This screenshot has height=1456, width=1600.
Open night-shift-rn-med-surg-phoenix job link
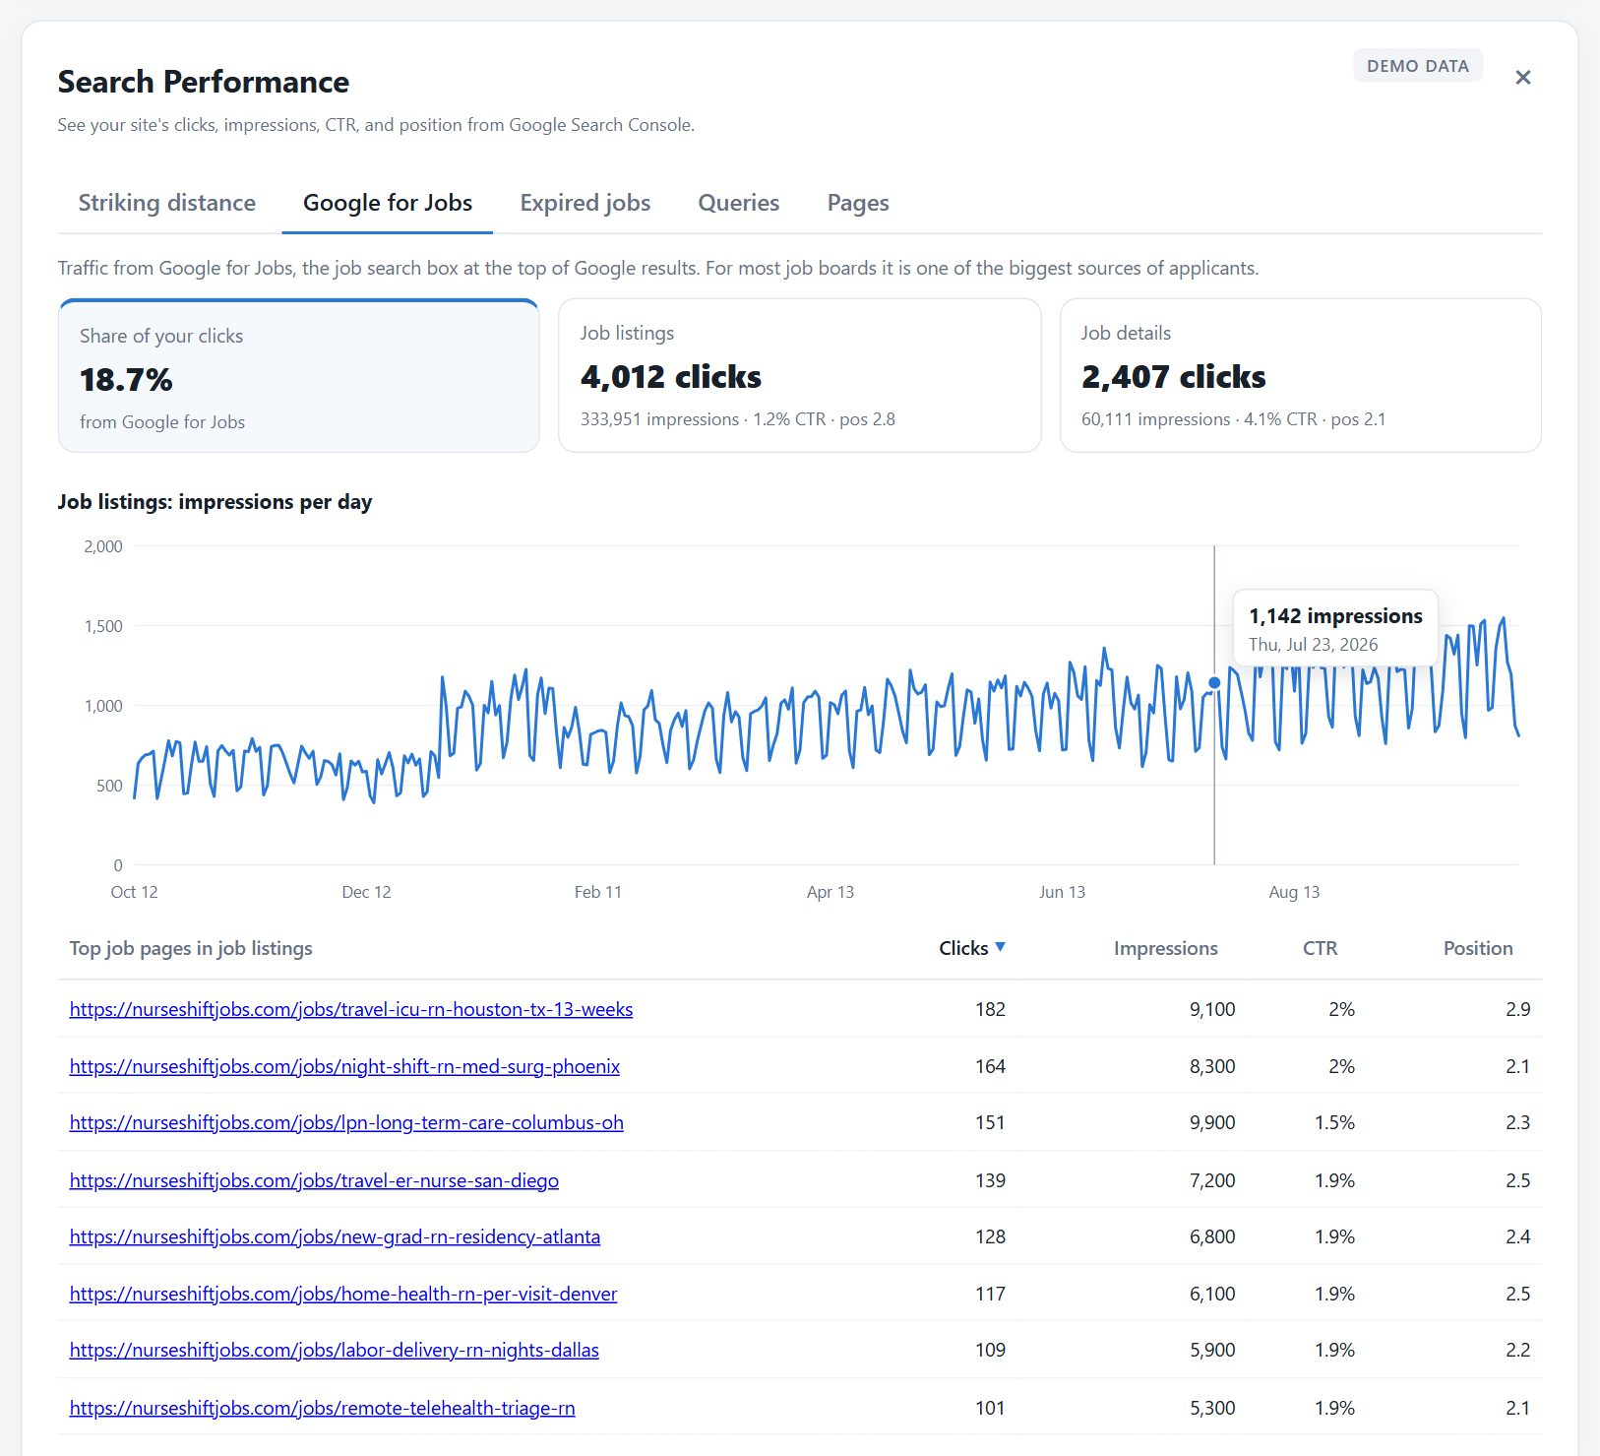pos(344,1066)
